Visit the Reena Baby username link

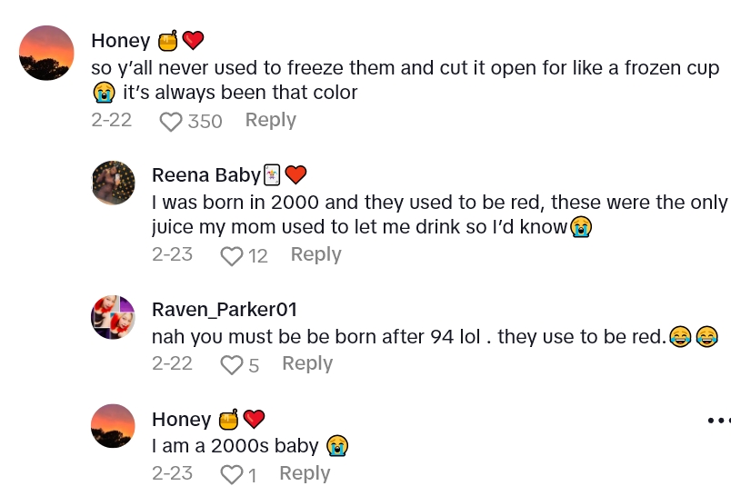click(205, 174)
